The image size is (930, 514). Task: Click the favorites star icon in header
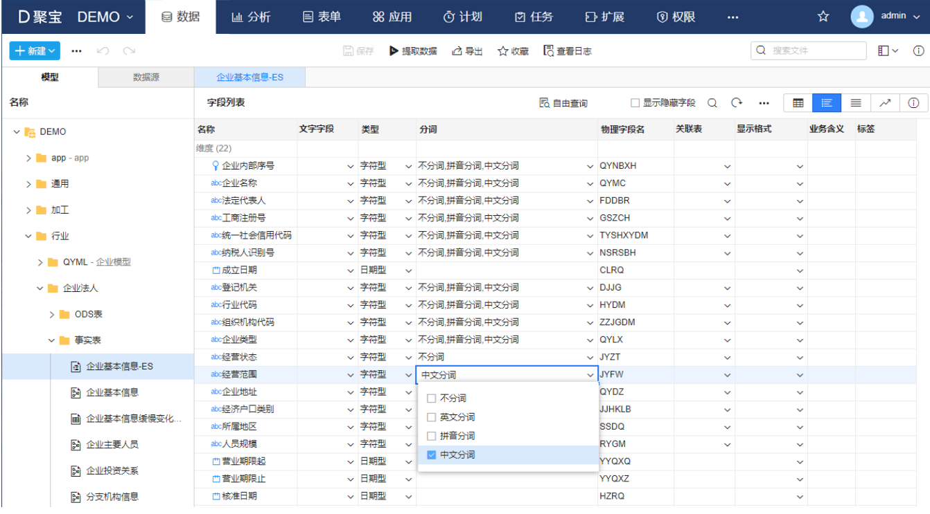click(823, 17)
